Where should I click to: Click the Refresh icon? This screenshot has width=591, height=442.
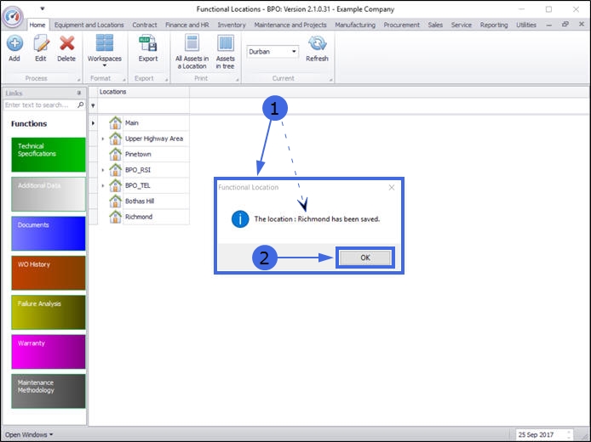tap(317, 43)
